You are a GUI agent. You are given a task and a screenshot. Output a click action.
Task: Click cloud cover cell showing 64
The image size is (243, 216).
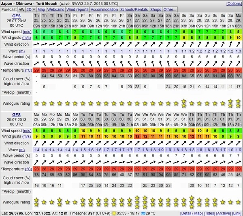coord(44,76)
